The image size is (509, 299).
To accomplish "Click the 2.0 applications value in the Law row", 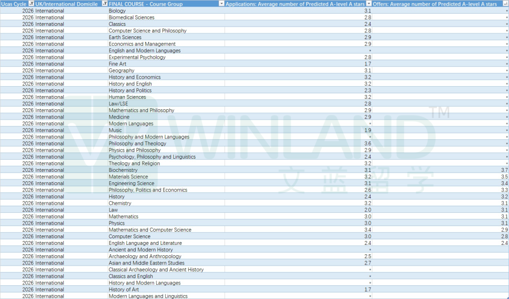I will [368, 210].
